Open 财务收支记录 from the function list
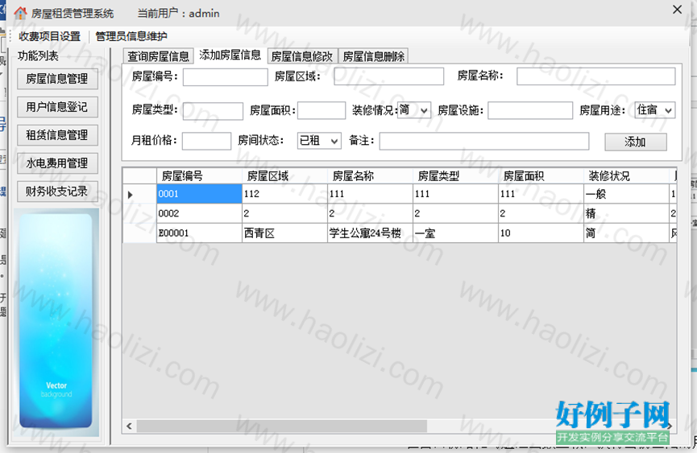 click(x=57, y=191)
